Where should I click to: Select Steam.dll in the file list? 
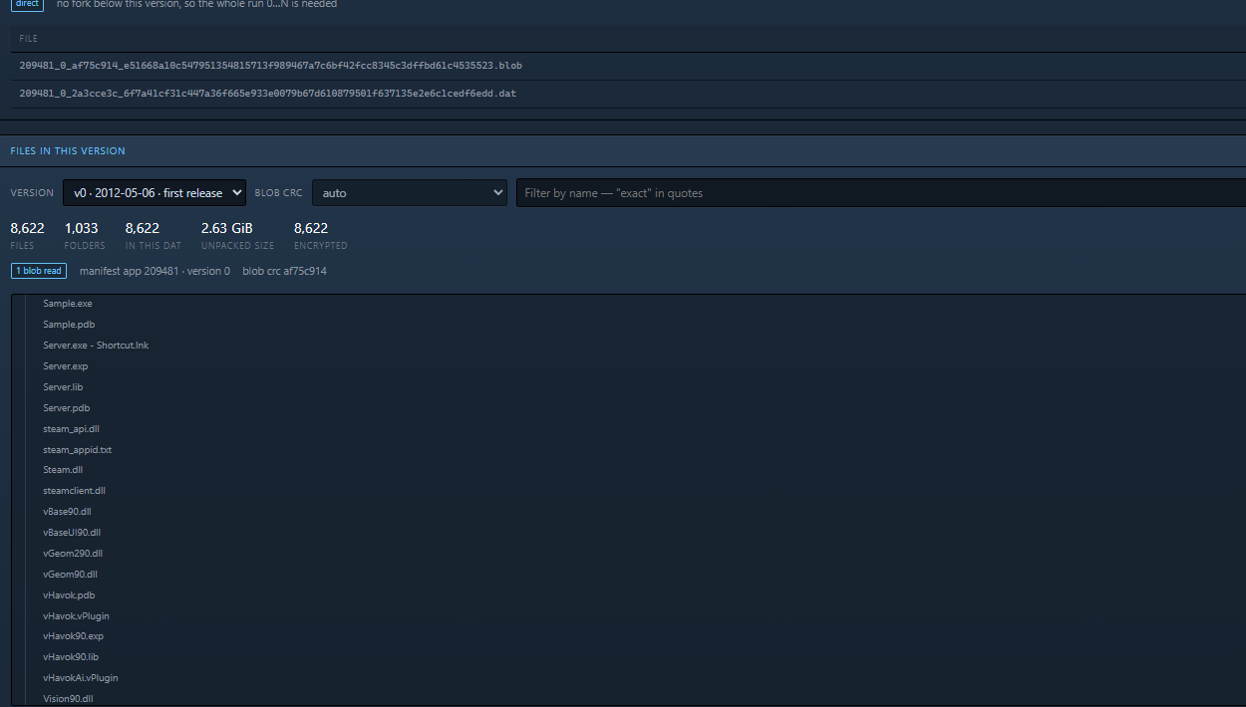63,470
